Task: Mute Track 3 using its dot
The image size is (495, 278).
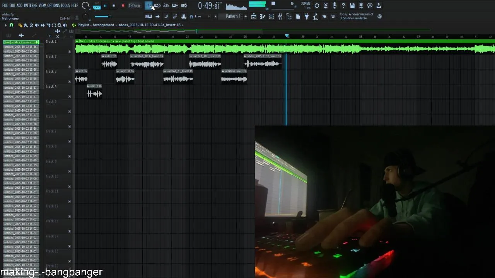Action: point(70,81)
